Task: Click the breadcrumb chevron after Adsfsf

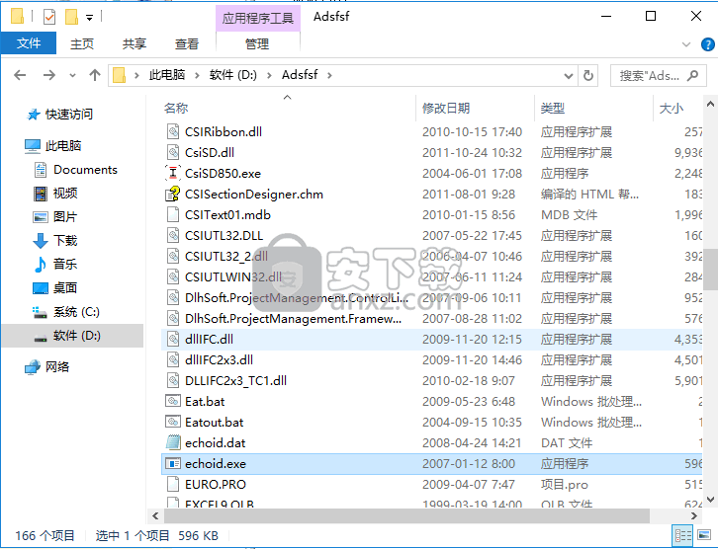Action: [329, 75]
